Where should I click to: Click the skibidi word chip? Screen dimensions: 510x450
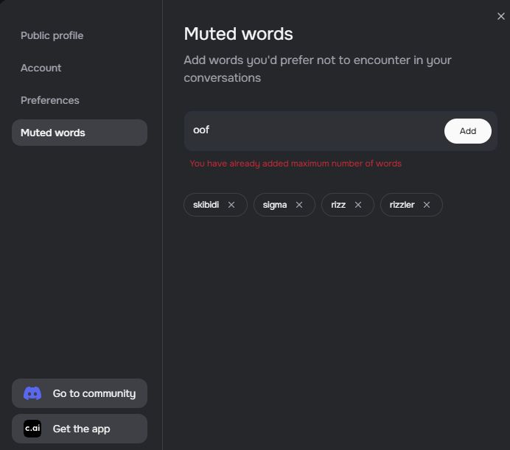point(206,205)
